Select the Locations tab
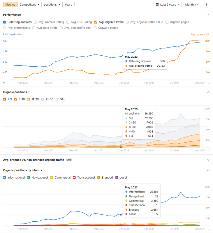The height and width of the screenshot is (233, 213). [52, 5]
